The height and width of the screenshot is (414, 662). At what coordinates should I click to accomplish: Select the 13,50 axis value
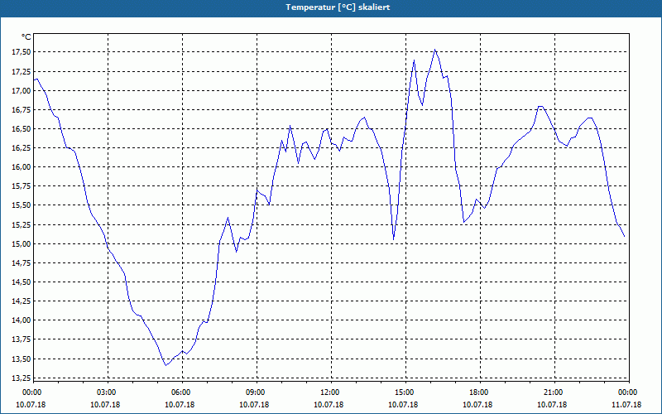point(21,359)
